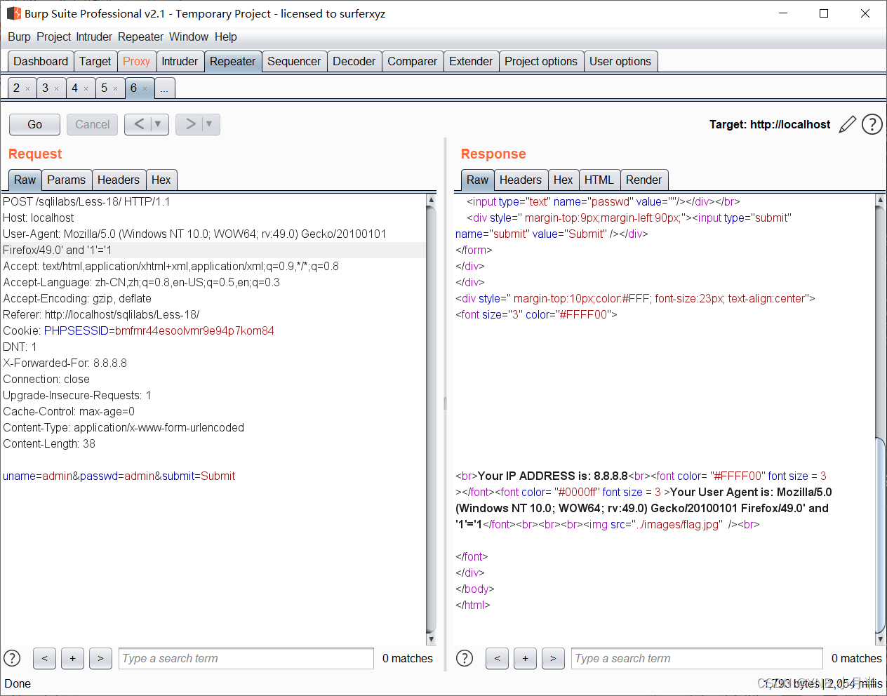Screen dimensions: 887x696
Task: Click the edit target pencil icon
Action: point(848,124)
